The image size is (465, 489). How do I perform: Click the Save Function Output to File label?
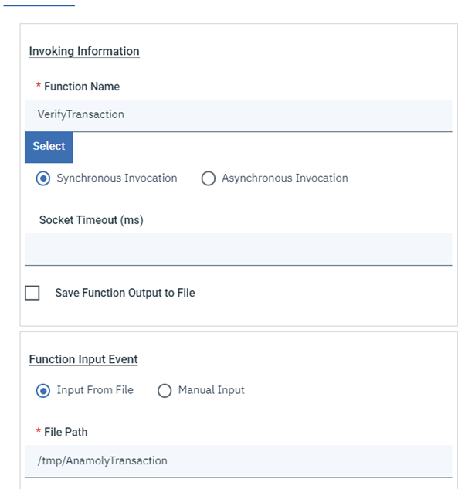[x=125, y=294]
